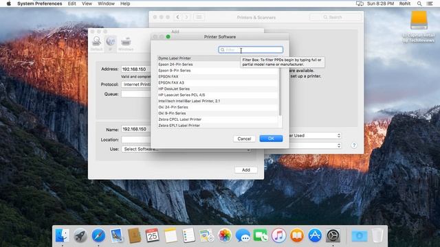Select Epson 24-Pin Series
Screen dimensions: 440x247
(218, 64)
